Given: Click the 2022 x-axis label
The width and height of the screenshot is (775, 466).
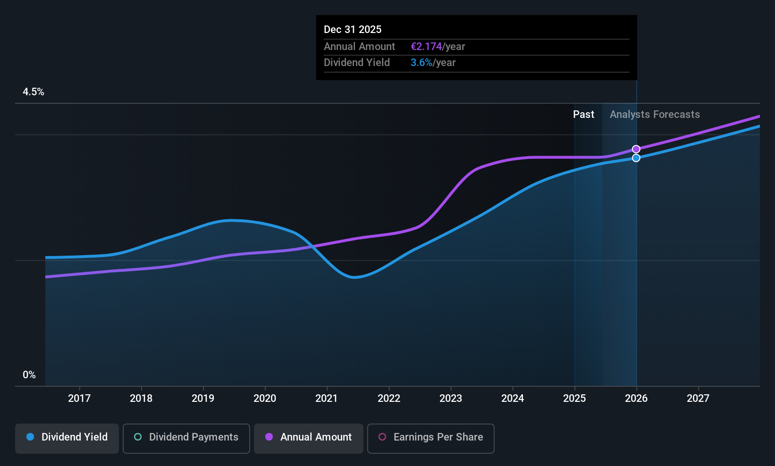Looking at the screenshot, I should pyautogui.click(x=389, y=399).
